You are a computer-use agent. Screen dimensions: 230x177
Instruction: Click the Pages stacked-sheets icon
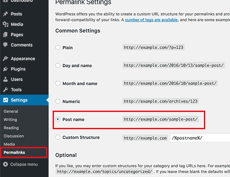click(x=5, y=35)
